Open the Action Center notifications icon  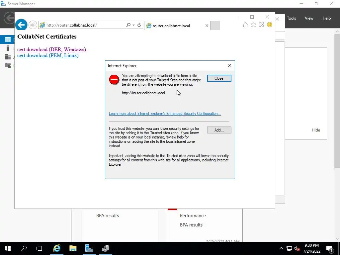[330, 248]
